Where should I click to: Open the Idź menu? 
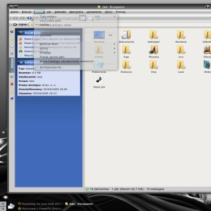(x=49, y=12)
